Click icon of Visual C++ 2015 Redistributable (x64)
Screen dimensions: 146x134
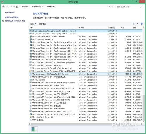31,57
